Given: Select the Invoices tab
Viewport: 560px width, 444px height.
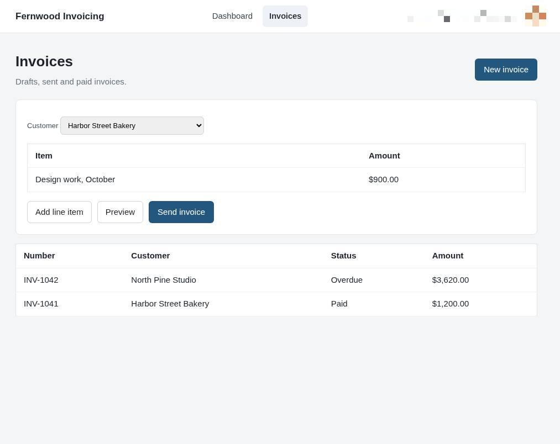Looking at the screenshot, I should click(285, 16).
